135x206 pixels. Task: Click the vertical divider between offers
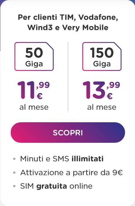pos(68,76)
